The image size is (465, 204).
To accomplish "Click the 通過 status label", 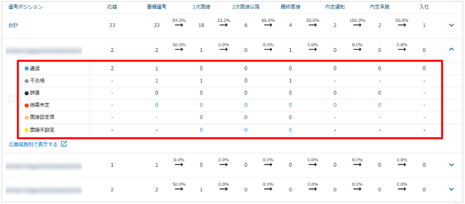I will coord(35,69).
